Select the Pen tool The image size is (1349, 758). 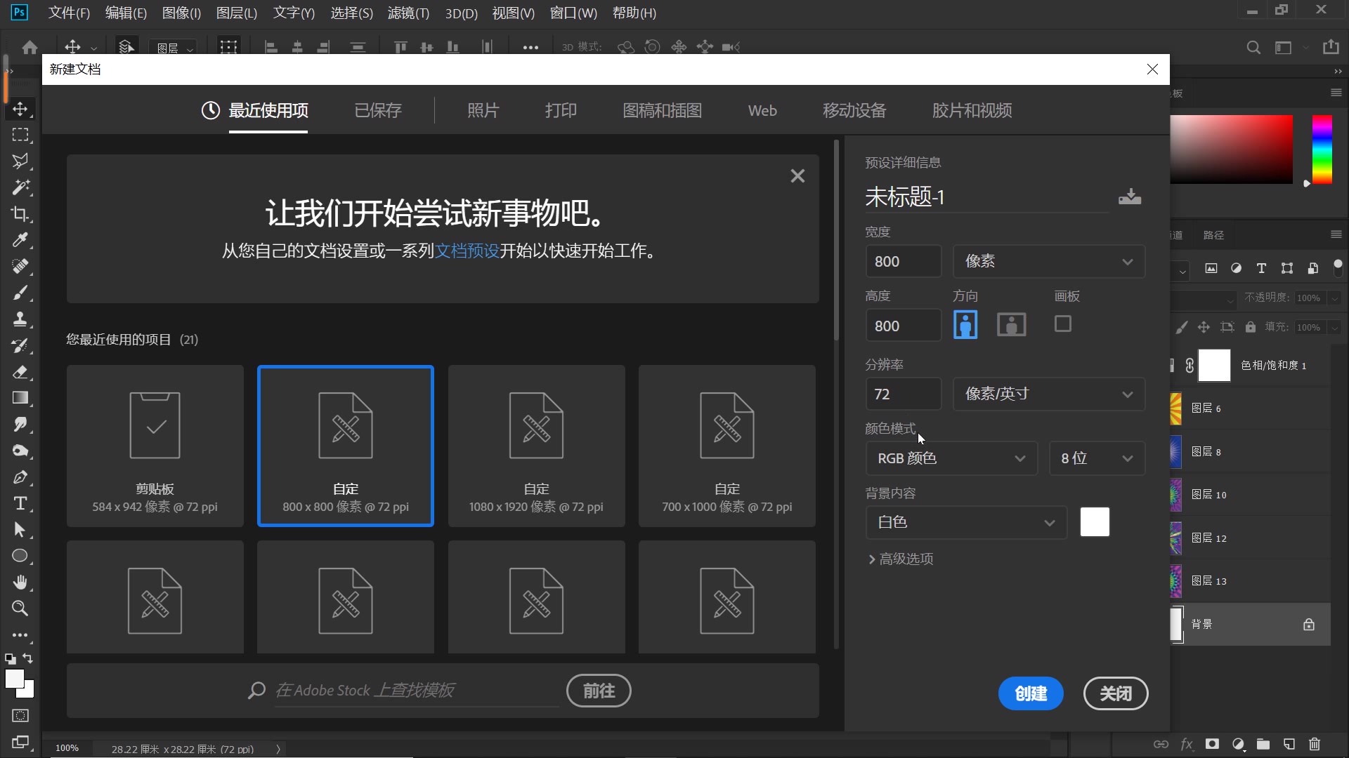click(20, 477)
